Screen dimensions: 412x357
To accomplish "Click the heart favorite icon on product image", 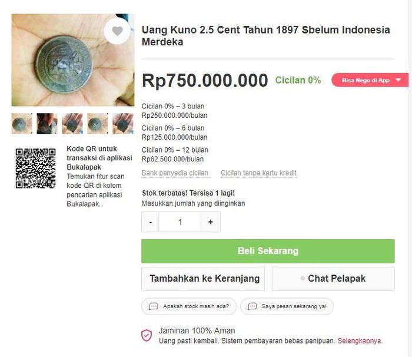I will [117, 31].
